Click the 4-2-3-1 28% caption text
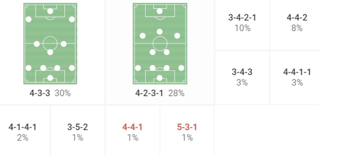The height and width of the screenshot is (159, 337). pyautogui.click(x=160, y=93)
